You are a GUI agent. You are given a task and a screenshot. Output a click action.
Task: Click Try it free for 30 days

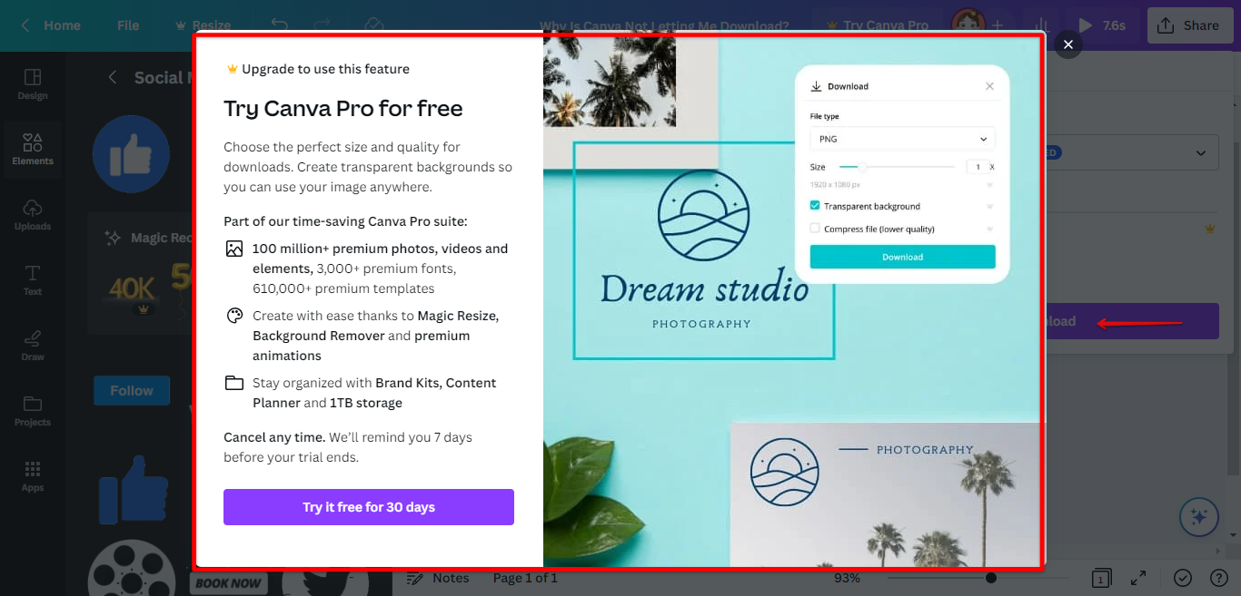(x=368, y=507)
